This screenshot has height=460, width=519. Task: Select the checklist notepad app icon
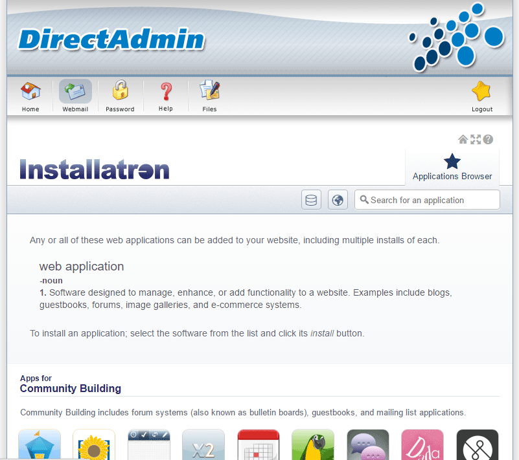point(148,444)
